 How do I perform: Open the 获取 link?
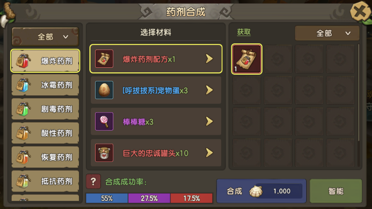pos(244,32)
